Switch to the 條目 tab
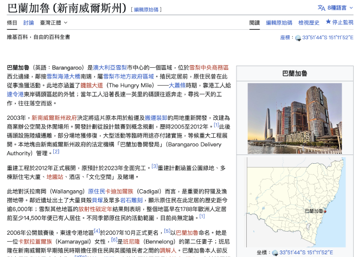The image size is (358, 257). click(x=12, y=23)
